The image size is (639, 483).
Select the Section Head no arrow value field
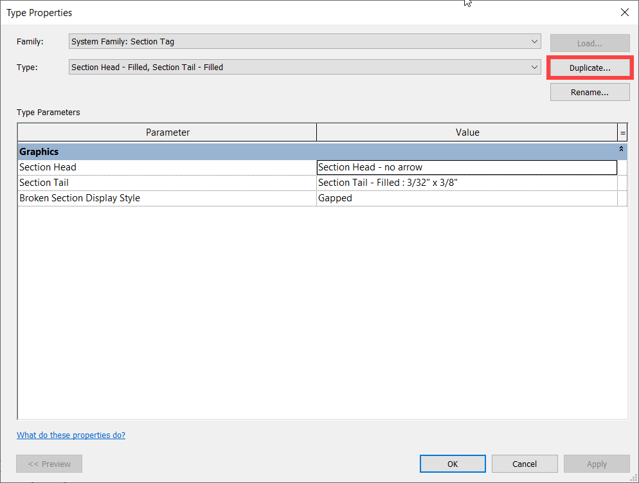coord(467,167)
